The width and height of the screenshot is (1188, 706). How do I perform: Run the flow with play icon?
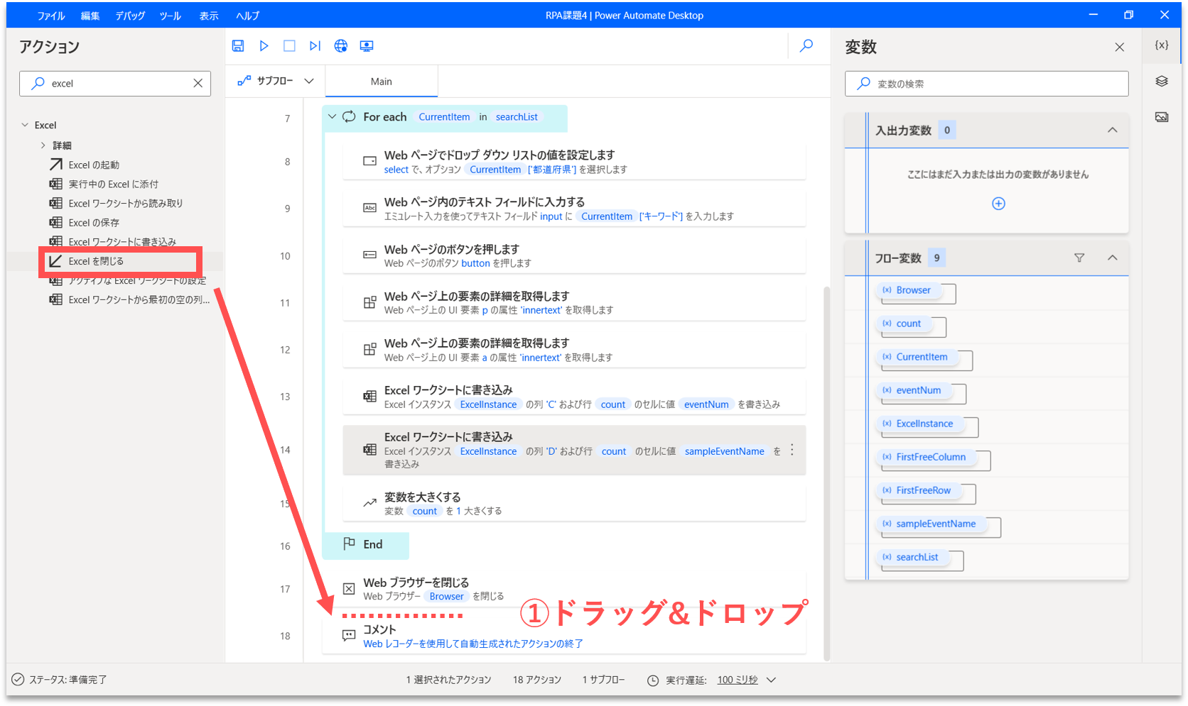pyautogui.click(x=264, y=46)
